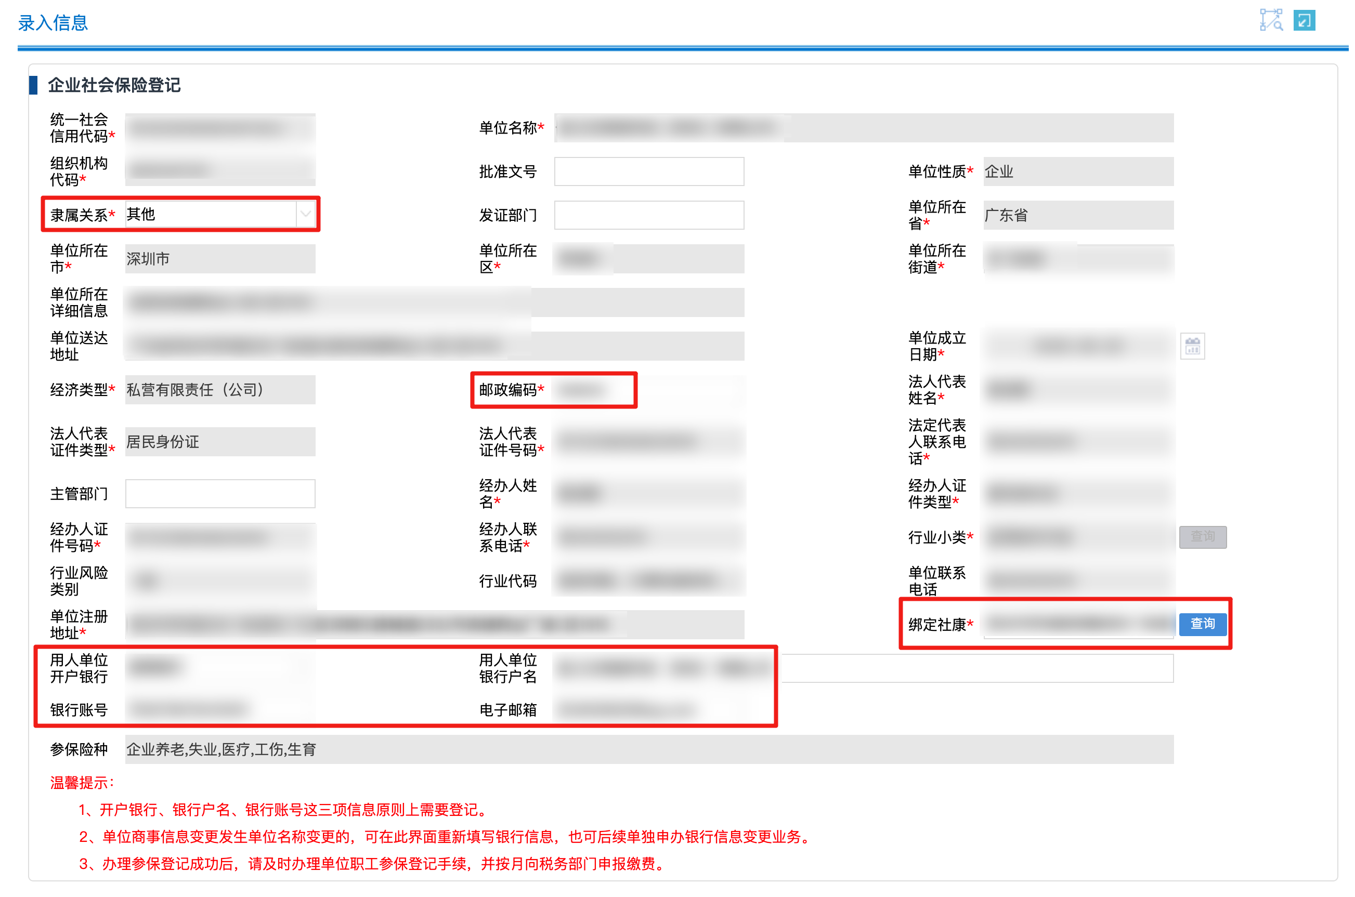
Task: Click the 行业代码 field
Action: (649, 581)
